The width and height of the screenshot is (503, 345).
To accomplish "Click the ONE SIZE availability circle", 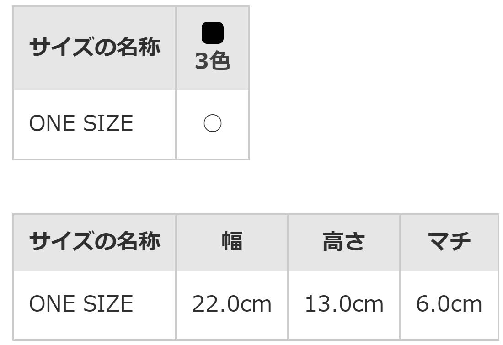I will coord(212,123).
